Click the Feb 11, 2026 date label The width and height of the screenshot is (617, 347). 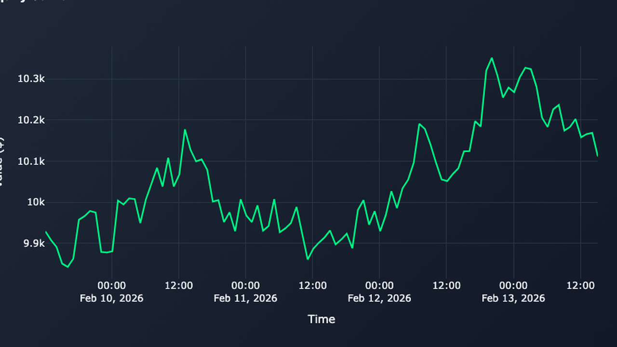pyautogui.click(x=245, y=298)
